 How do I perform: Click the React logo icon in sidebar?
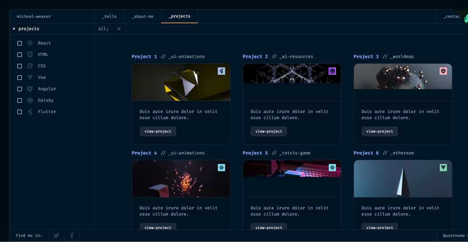(x=30, y=43)
